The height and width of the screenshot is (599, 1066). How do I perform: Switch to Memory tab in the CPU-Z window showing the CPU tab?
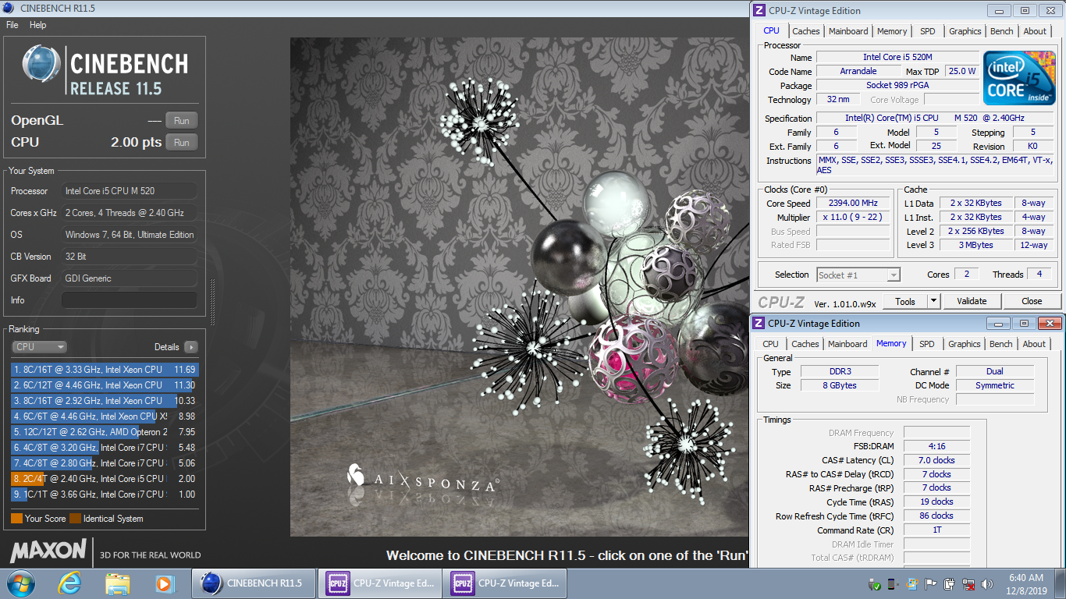(x=892, y=31)
